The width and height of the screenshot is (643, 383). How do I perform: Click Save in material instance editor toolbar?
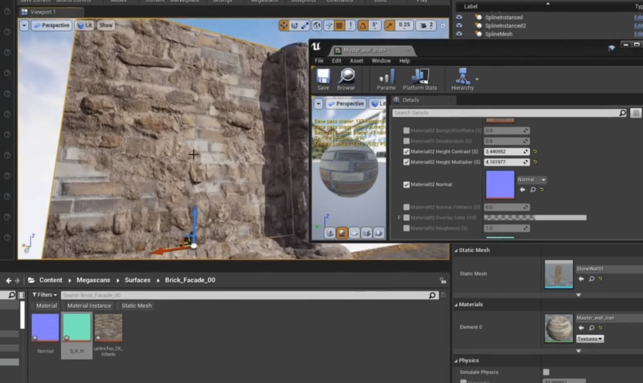(x=323, y=79)
